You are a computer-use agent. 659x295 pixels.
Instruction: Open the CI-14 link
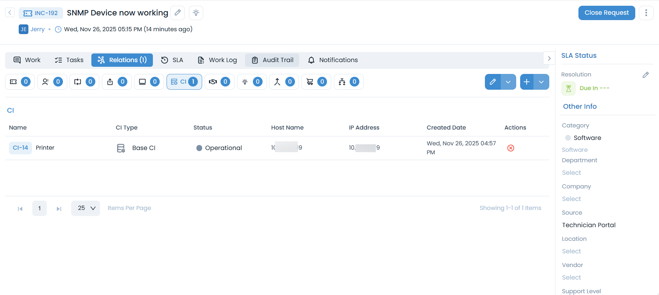(21, 148)
